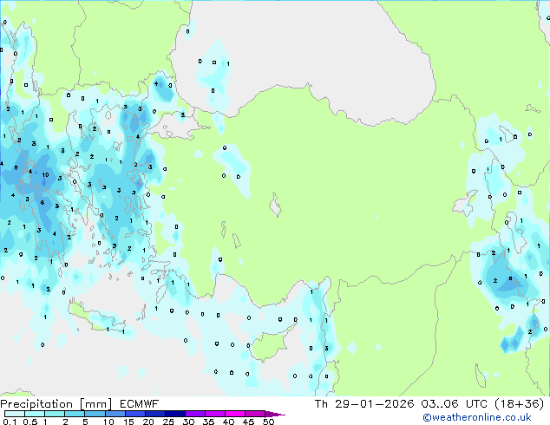
Task: Pick the 10–15 mm blue legend swatch
Action: [115, 414]
